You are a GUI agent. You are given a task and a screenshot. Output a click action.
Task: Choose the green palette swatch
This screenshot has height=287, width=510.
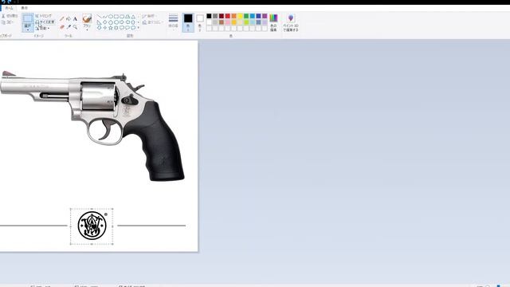coord(246,16)
